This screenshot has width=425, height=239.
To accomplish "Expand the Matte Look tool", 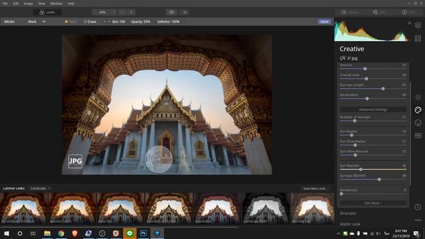I will pos(350,224).
